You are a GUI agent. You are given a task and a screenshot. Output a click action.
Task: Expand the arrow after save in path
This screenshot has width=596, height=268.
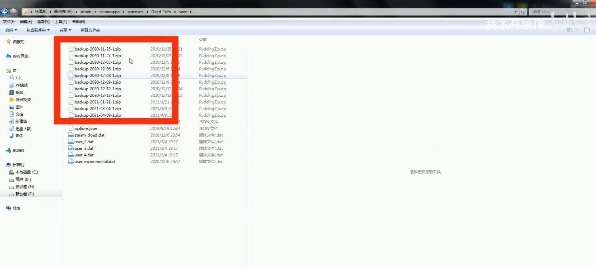[x=191, y=11]
